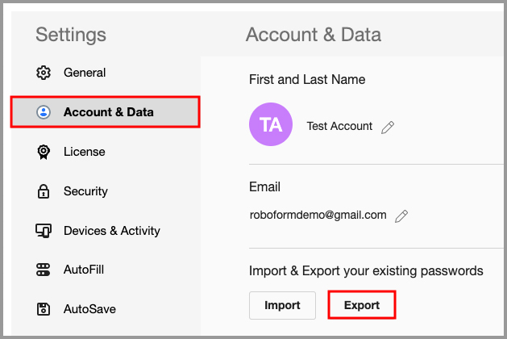Click the person icon for Account & Data
The image size is (507, 339).
point(44,112)
